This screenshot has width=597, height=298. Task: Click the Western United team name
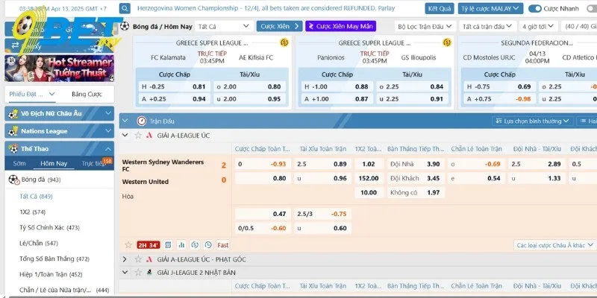pos(145,182)
